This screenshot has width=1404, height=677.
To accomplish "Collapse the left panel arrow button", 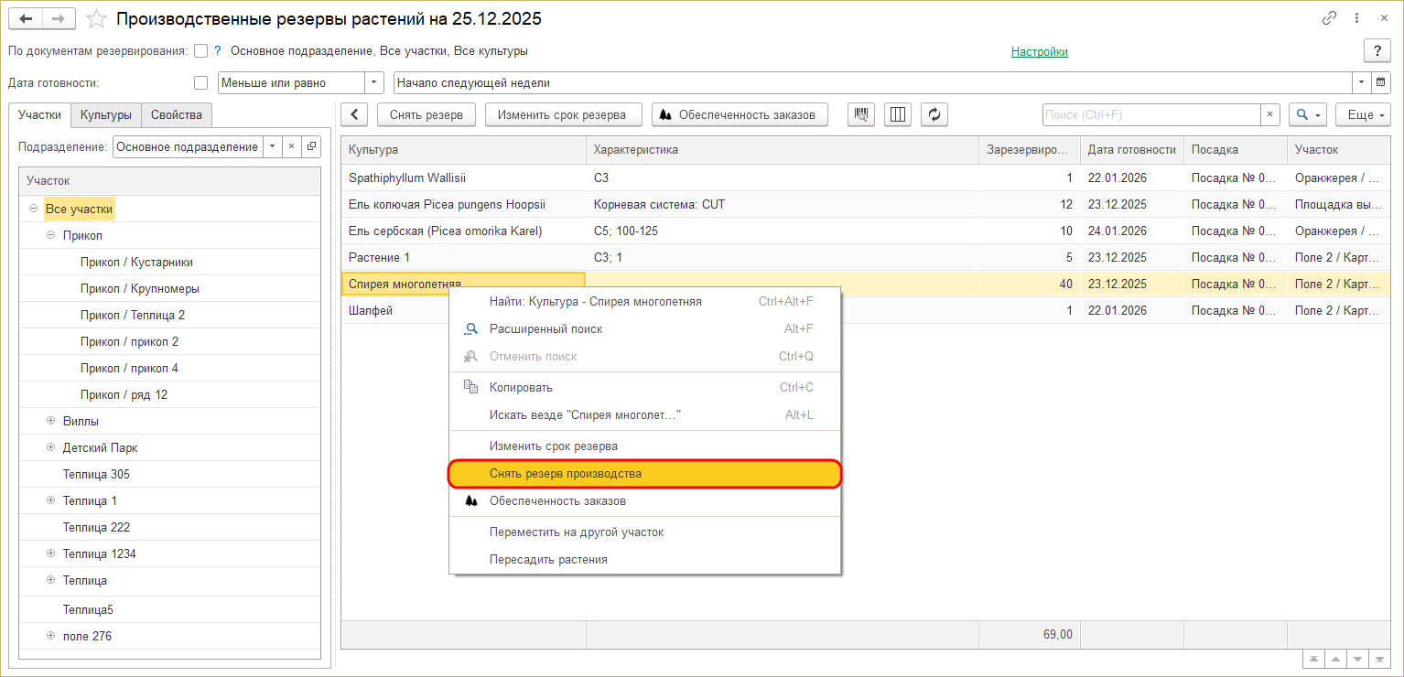I will (x=354, y=114).
